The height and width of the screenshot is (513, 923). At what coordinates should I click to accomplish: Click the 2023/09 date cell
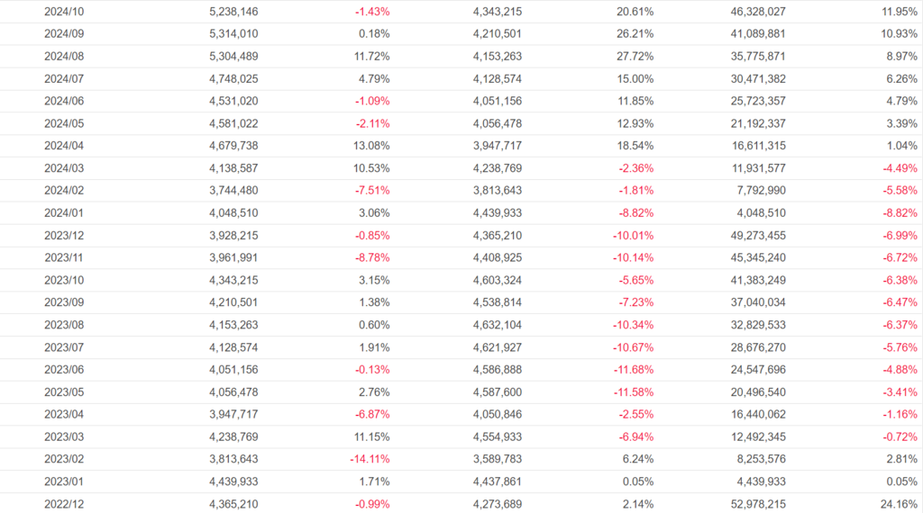(x=63, y=302)
